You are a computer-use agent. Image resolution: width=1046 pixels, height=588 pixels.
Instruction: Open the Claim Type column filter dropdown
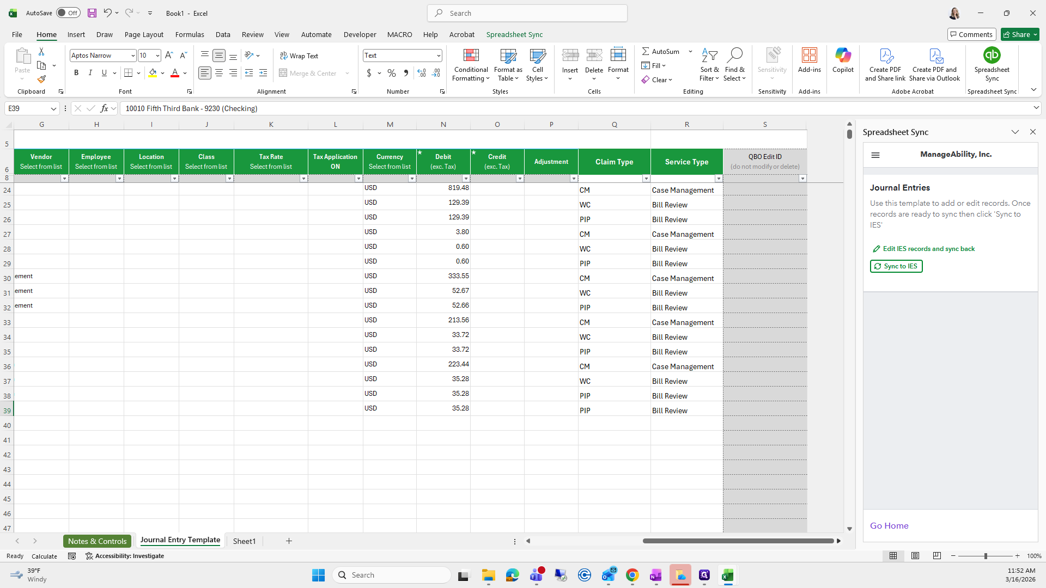pos(646,179)
